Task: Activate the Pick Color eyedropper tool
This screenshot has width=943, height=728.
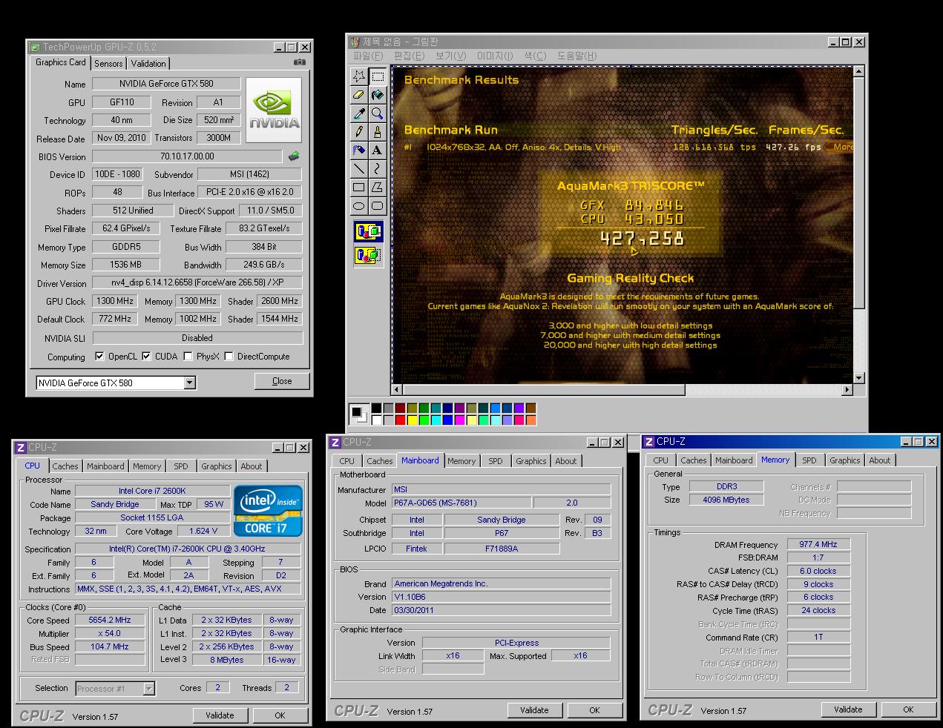Action: [359, 113]
